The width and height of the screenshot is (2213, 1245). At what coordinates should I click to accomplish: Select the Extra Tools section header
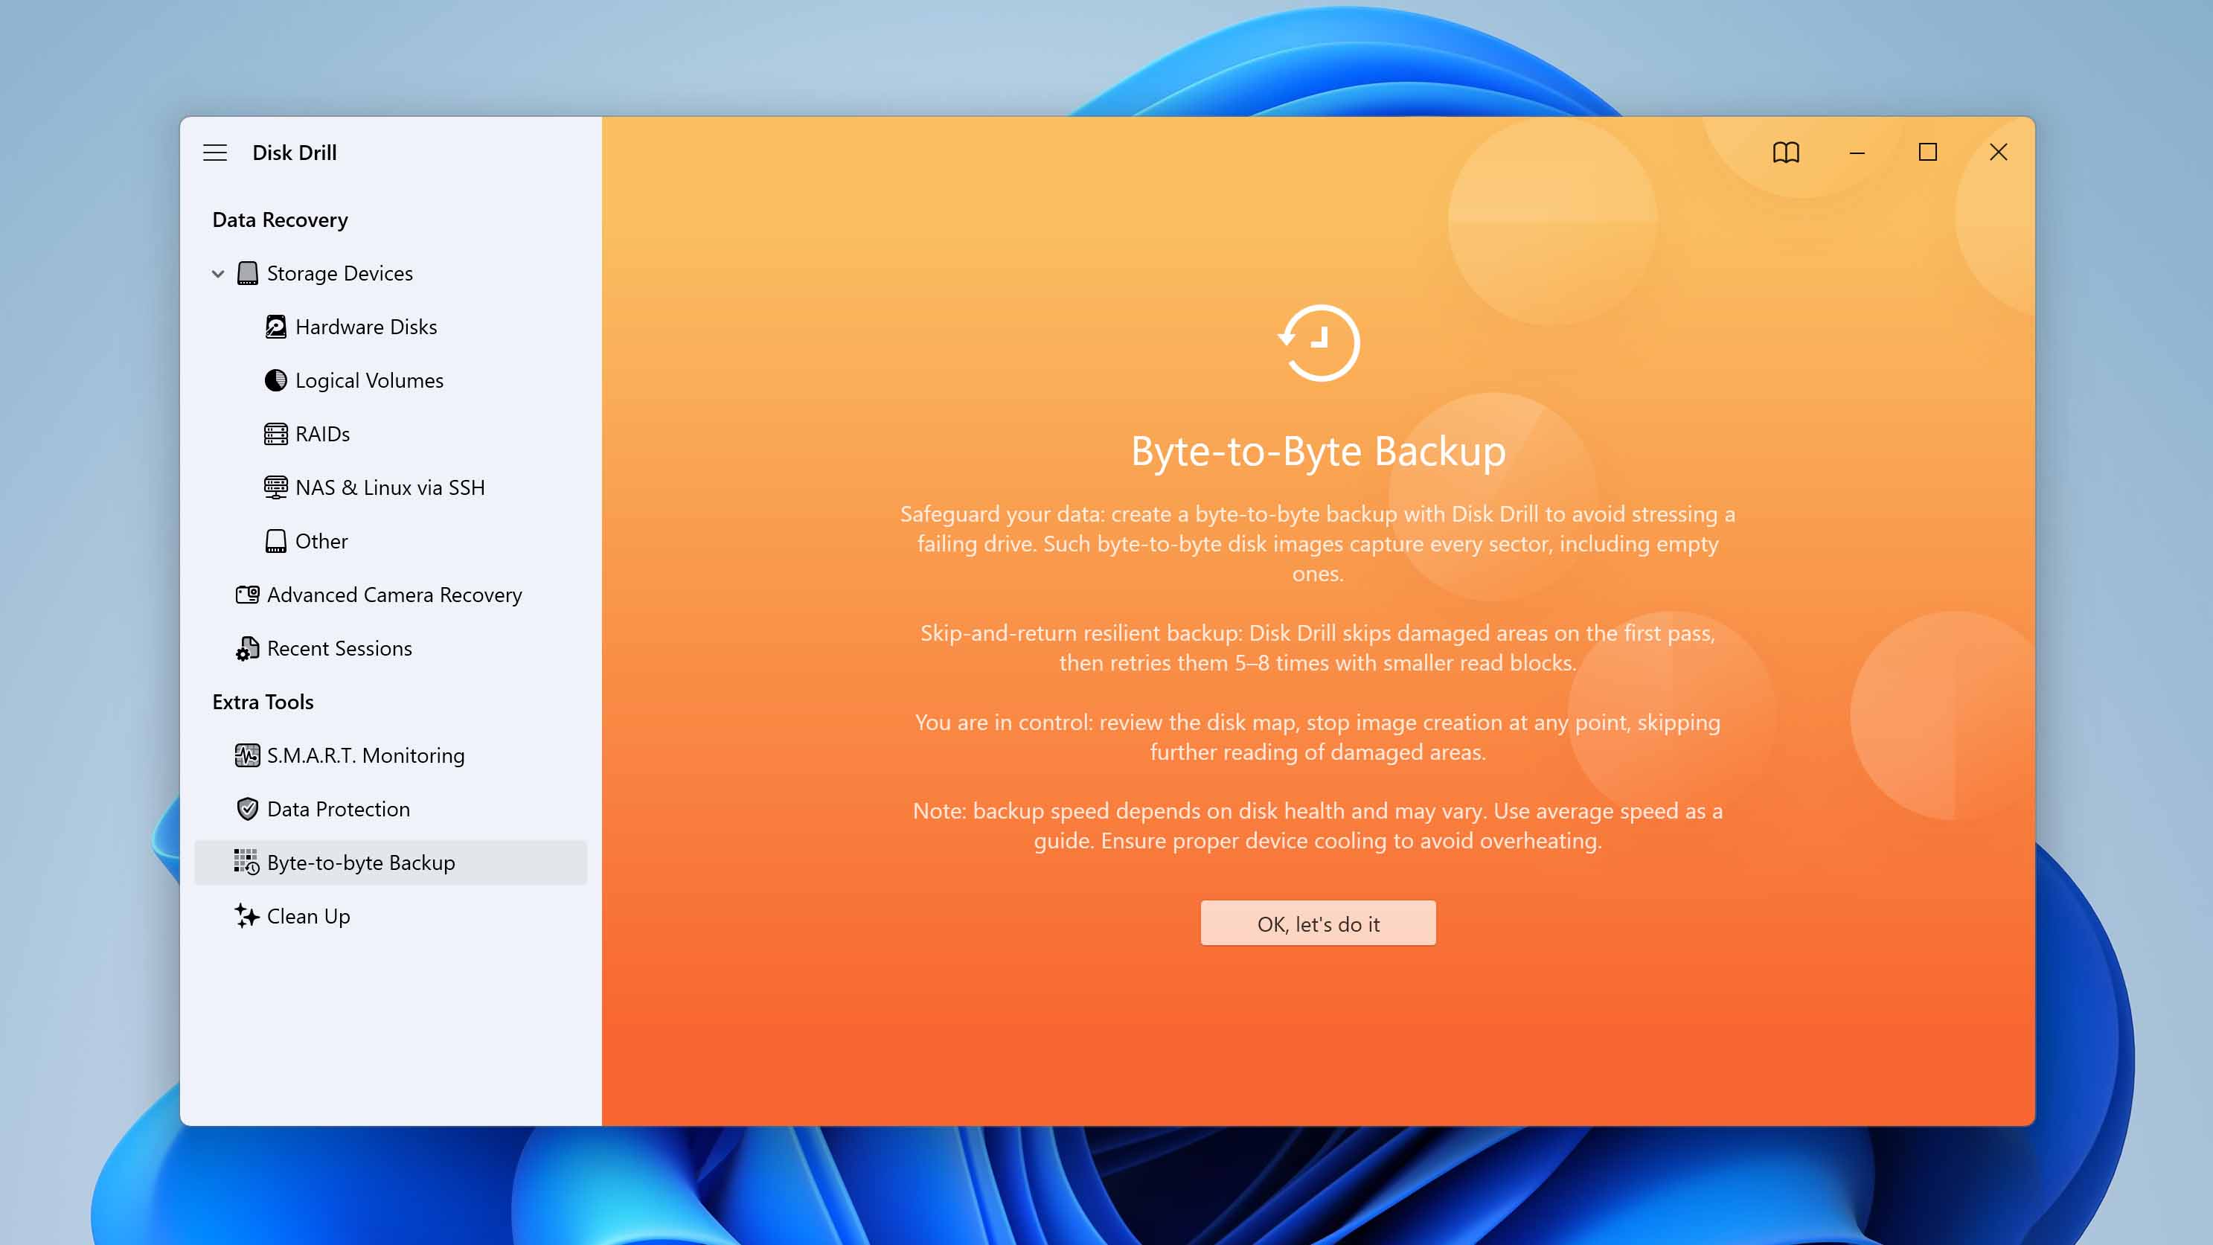(263, 701)
